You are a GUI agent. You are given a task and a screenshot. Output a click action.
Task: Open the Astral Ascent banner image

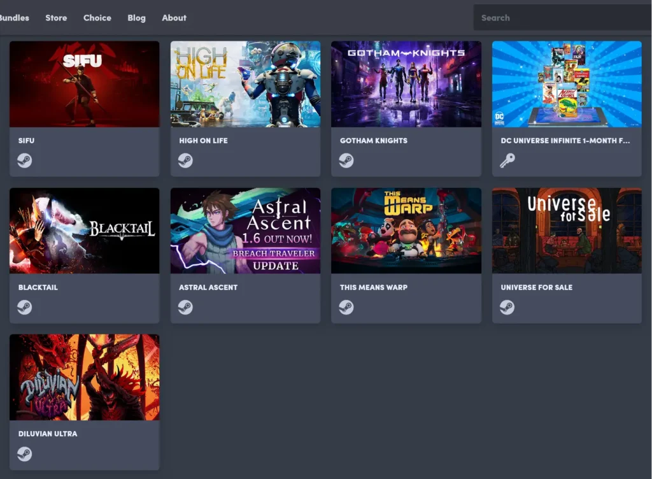[x=245, y=231]
